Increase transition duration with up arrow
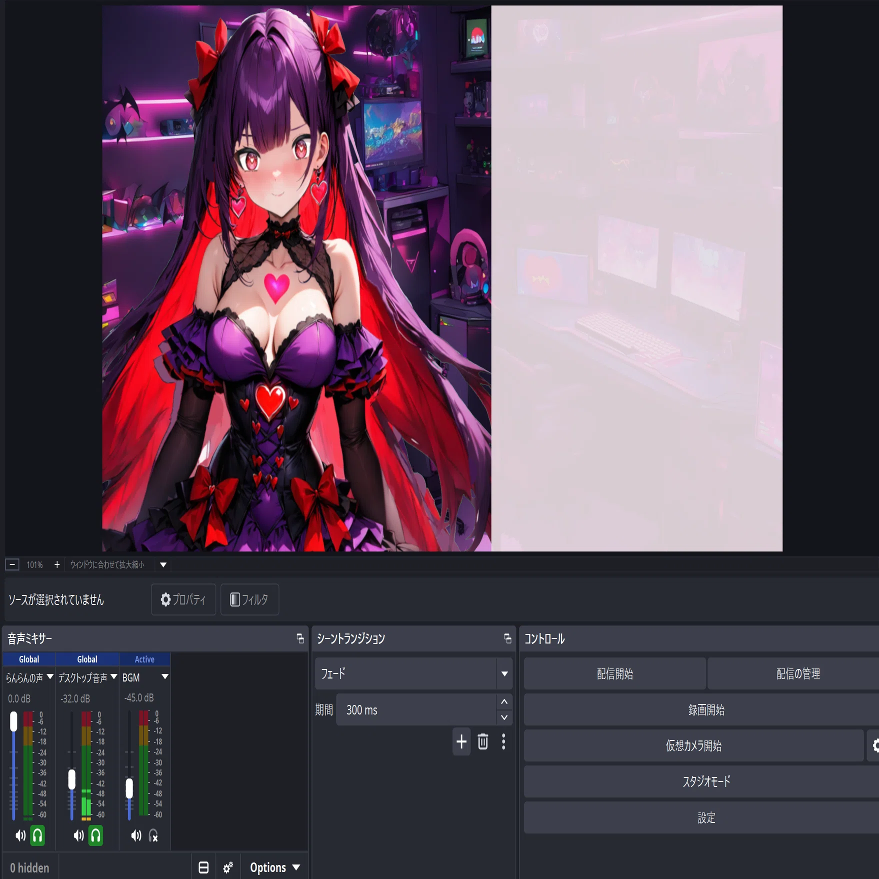 point(504,702)
